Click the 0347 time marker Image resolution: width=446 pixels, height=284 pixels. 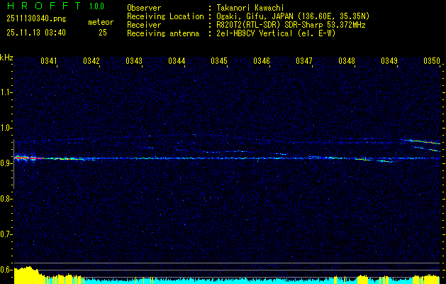(304, 62)
